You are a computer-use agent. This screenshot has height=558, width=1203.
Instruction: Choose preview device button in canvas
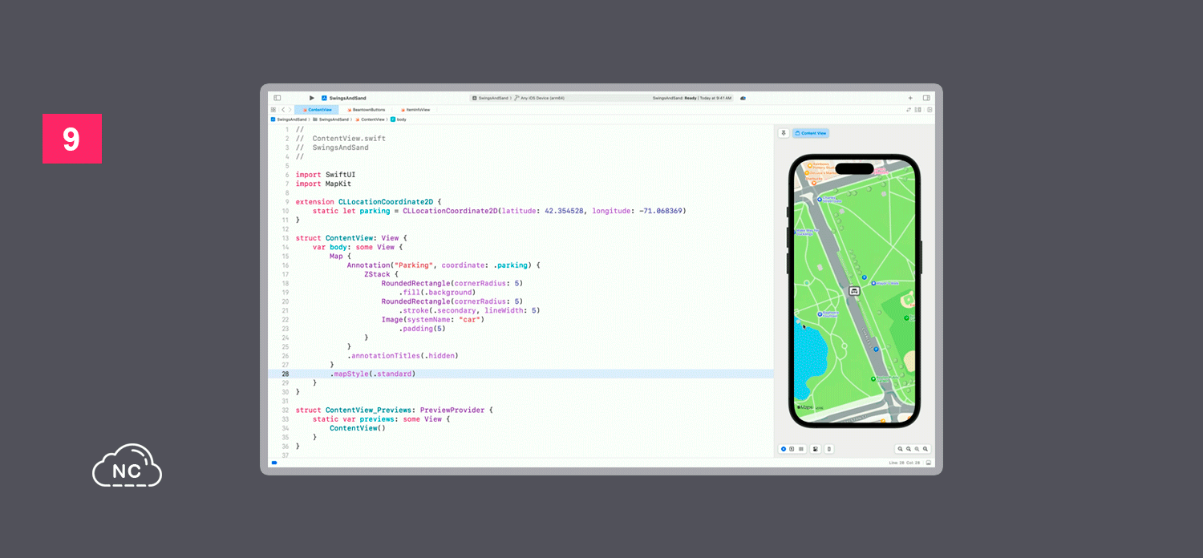829,449
